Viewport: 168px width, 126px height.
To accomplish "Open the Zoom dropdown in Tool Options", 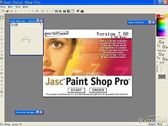I will tap(29, 41).
